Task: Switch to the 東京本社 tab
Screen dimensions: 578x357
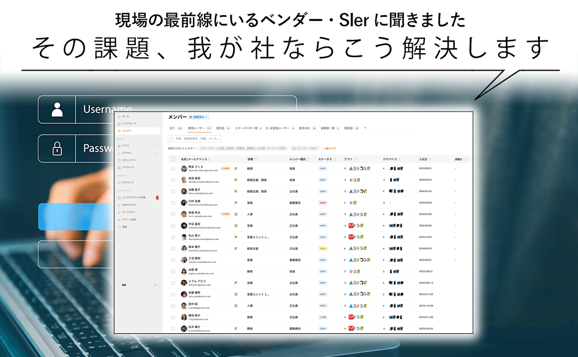Action: click(x=307, y=128)
